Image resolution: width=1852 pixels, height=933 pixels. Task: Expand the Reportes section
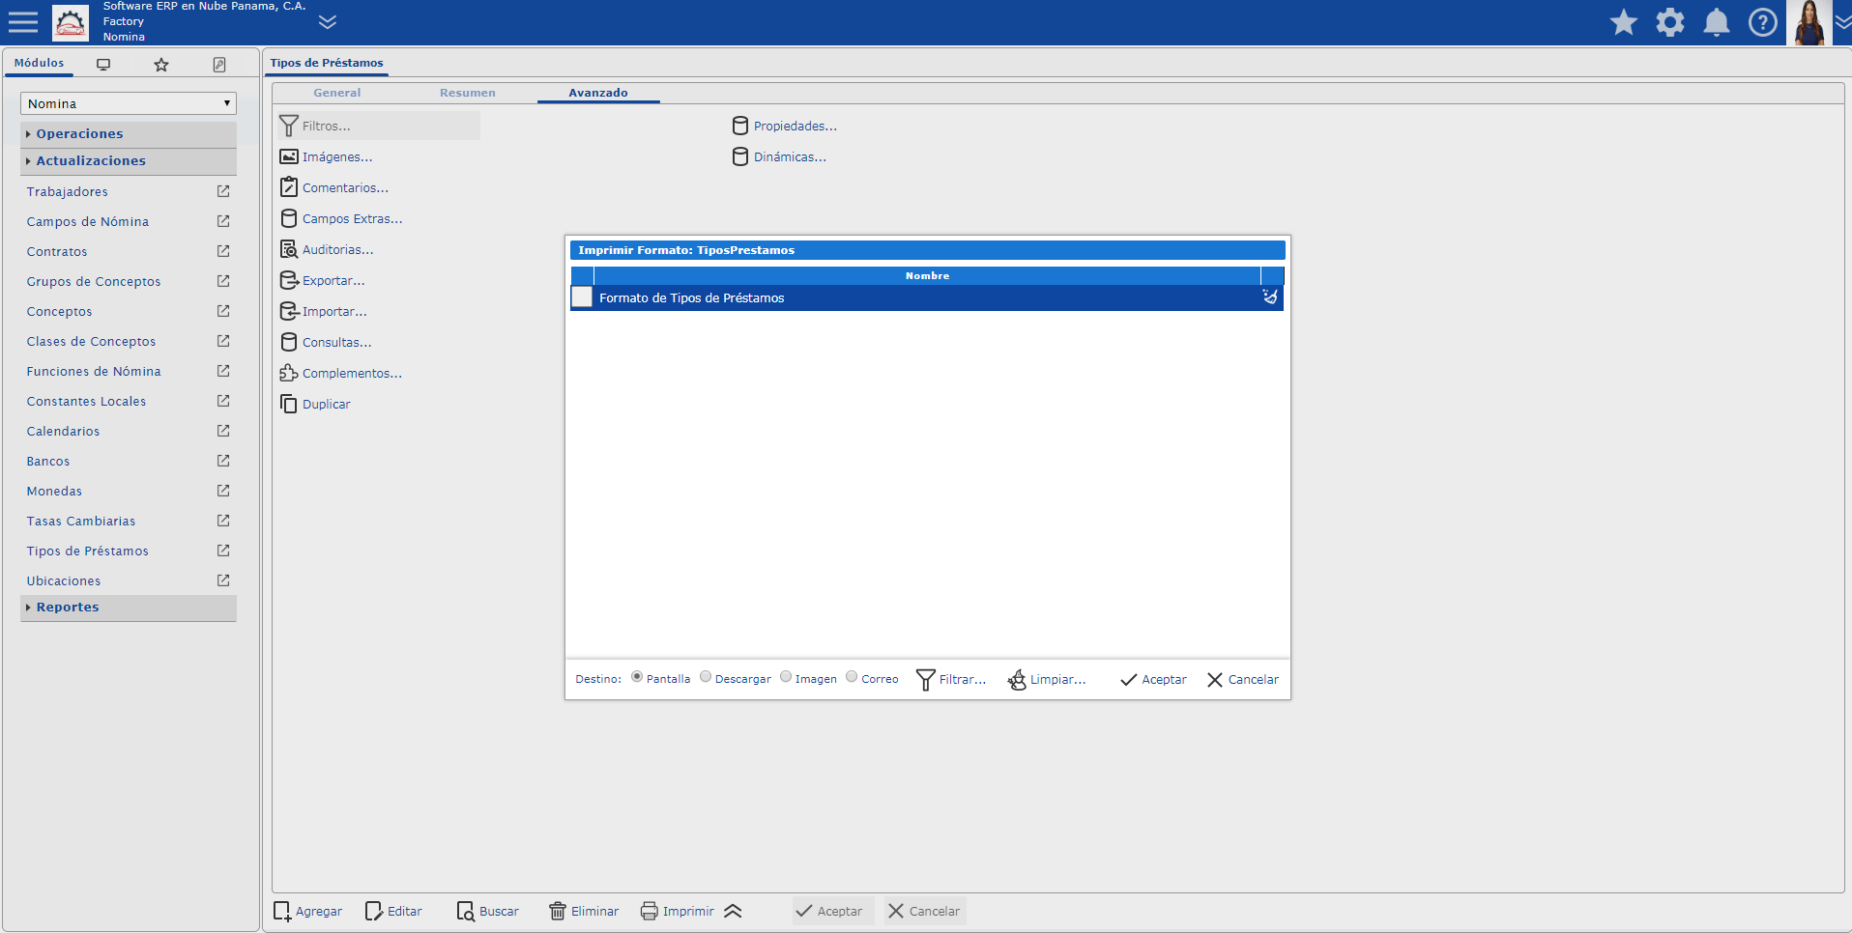click(x=129, y=608)
